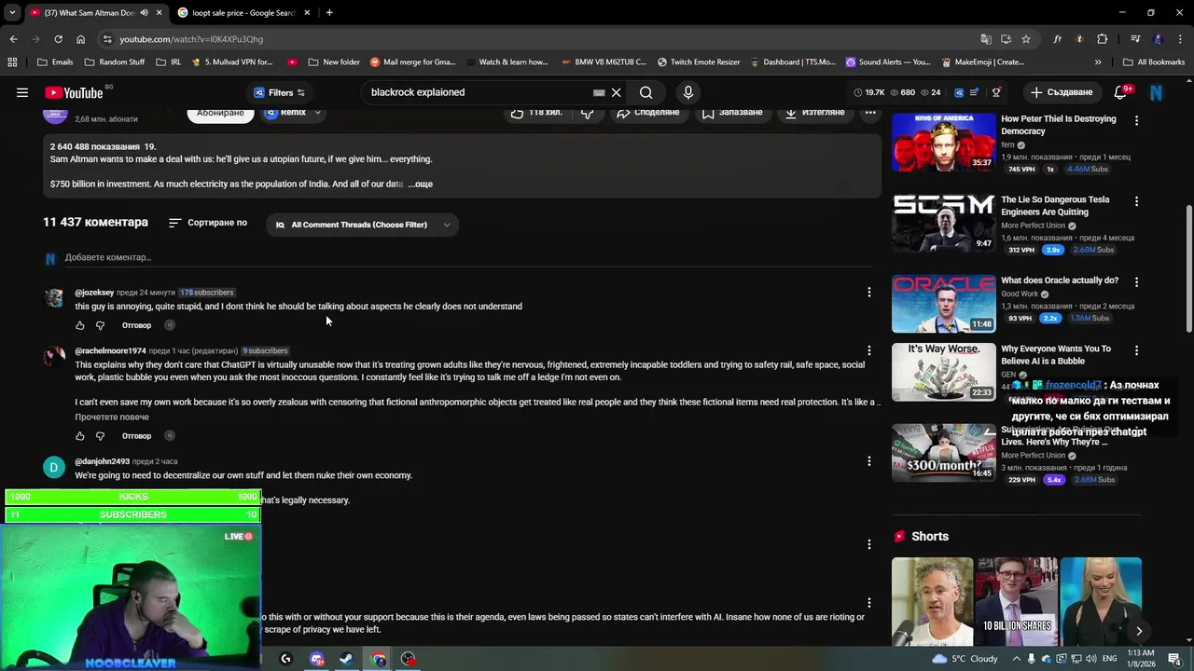The height and width of the screenshot is (671, 1194).
Task: Open @rachelmoore1974's channel link
Action: (110, 351)
